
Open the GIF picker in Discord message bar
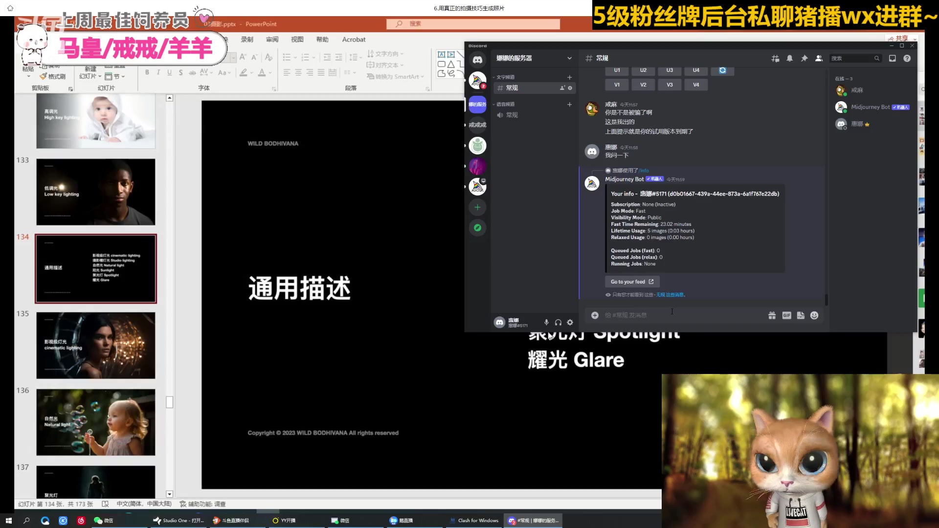[x=786, y=315]
